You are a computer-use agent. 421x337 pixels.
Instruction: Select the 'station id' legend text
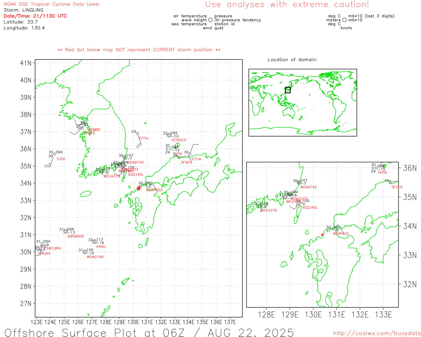click(x=224, y=24)
